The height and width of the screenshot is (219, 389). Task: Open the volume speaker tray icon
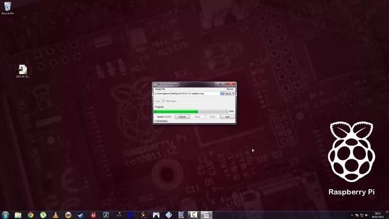coord(367,215)
